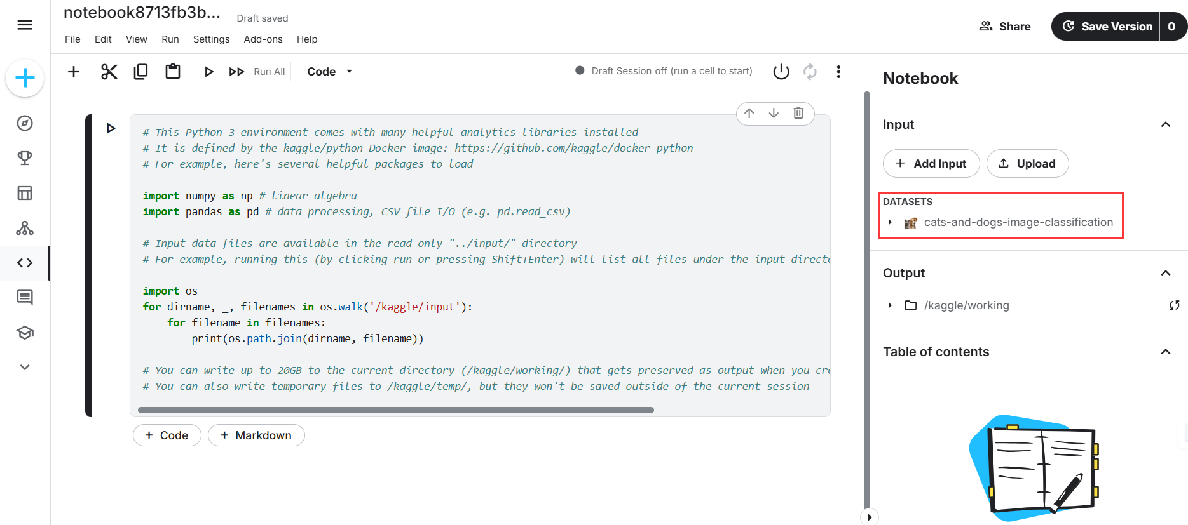Click the Add Input button
Image resolution: width=1188 pixels, height=525 pixels.
[x=931, y=164]
